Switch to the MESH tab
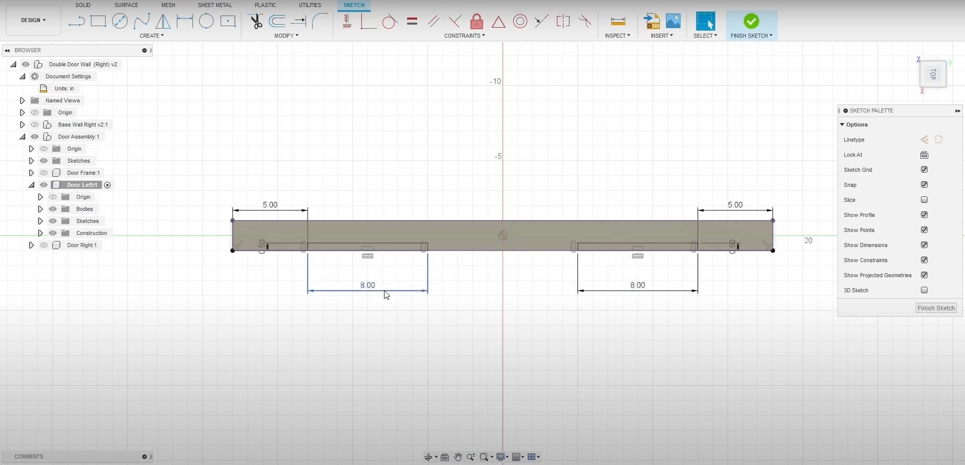 [x=168, y=5]
